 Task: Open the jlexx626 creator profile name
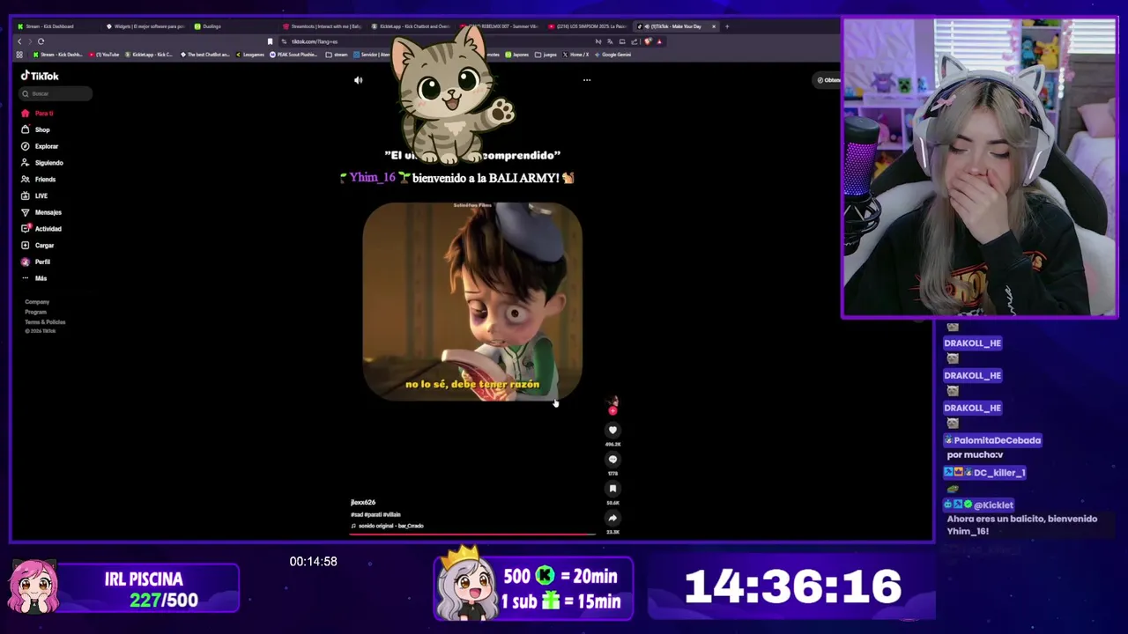[x=363, y=503]
